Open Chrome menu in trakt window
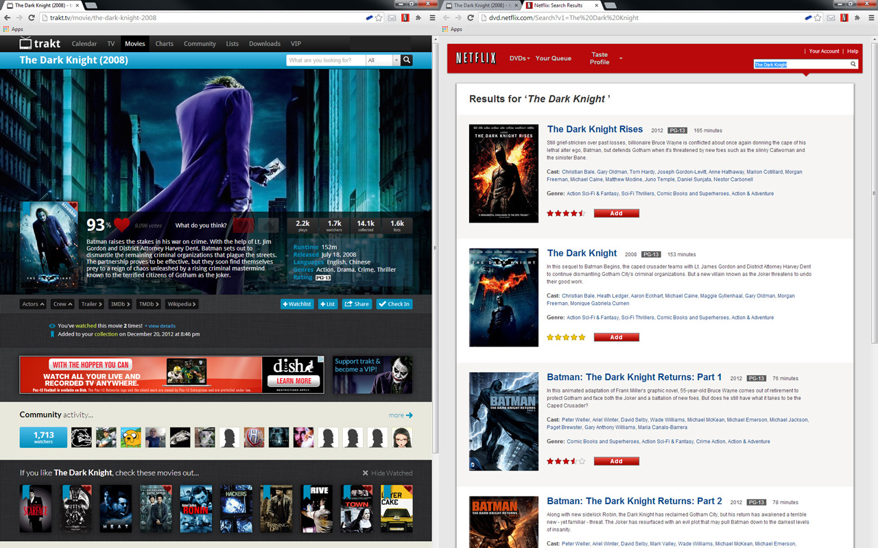The width and height of the screenshot is (878, 548). pyautogui.click(x=432, y=18)
